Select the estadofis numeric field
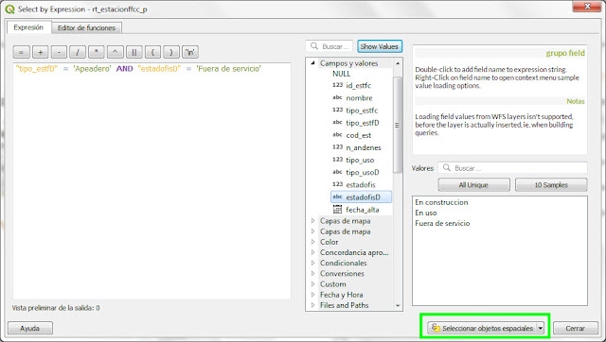606x342 pixels. click(x=361, y=184)
